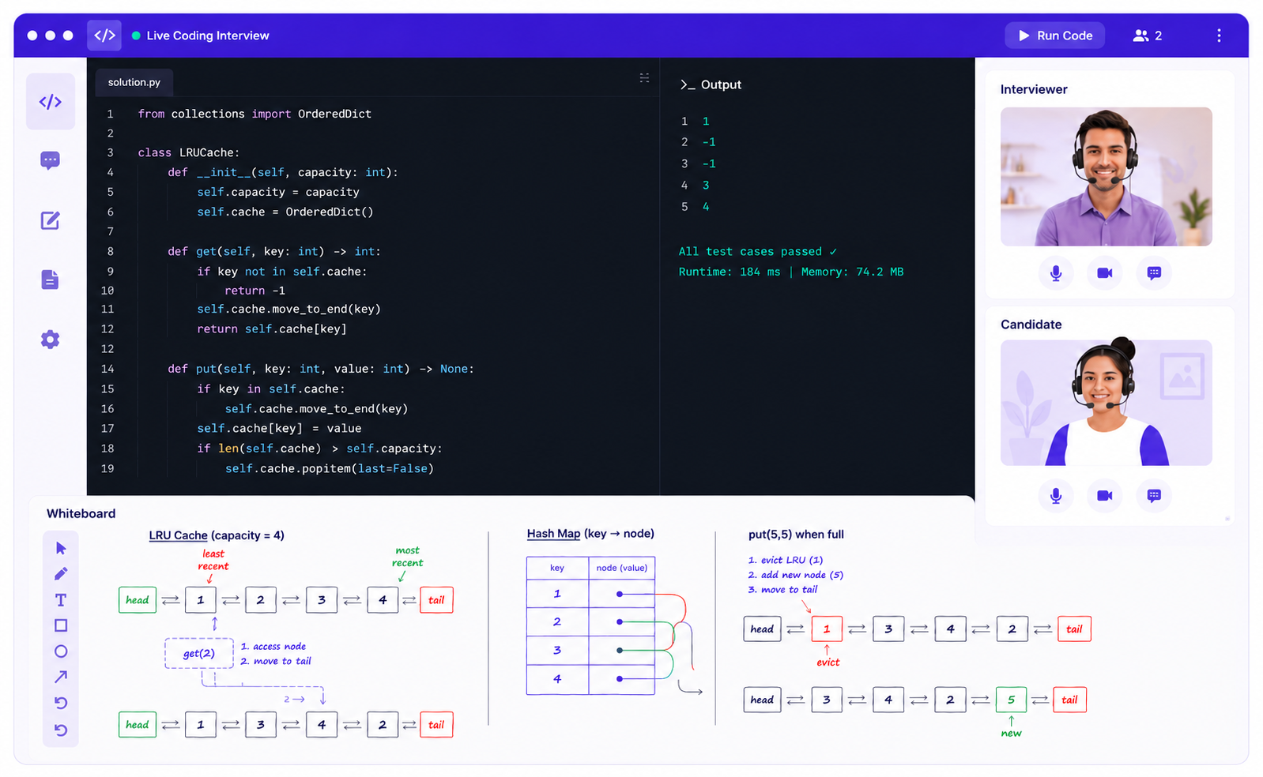1263x777 pixels.
Task: Open Interviewer chat message icon
Action: [1154, 273]
